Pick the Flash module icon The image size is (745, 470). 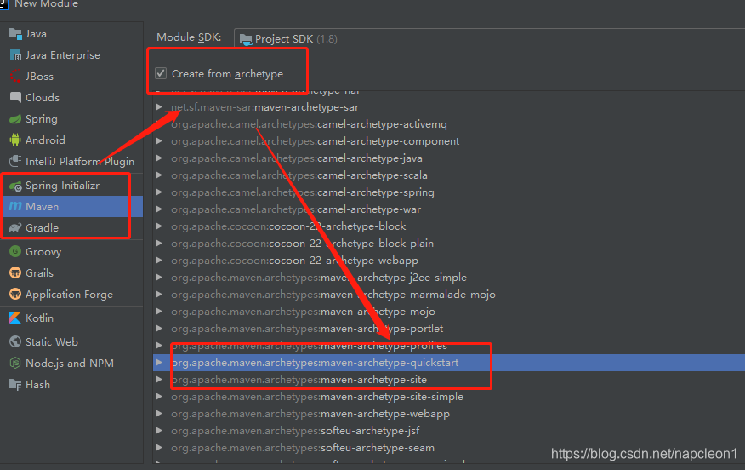tap(15, 384)
